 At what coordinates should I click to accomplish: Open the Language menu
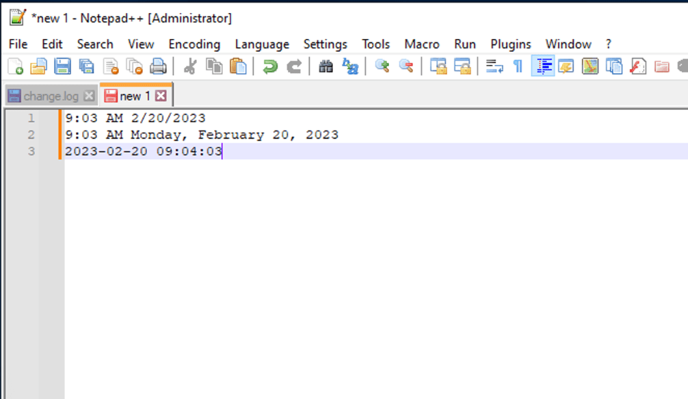(x=262, y=44)
